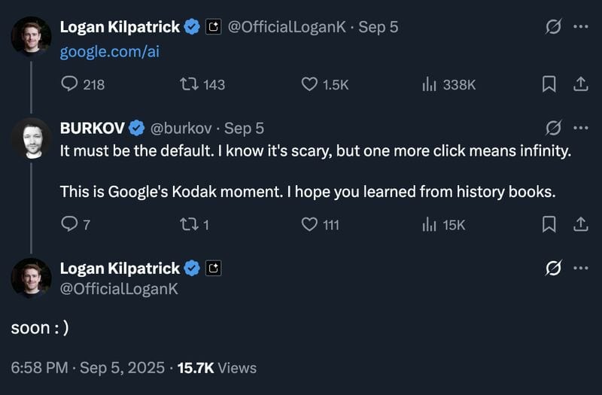Open Grok icon on the 'soon :)' post
602x395 pixels.
click(553, 268)
